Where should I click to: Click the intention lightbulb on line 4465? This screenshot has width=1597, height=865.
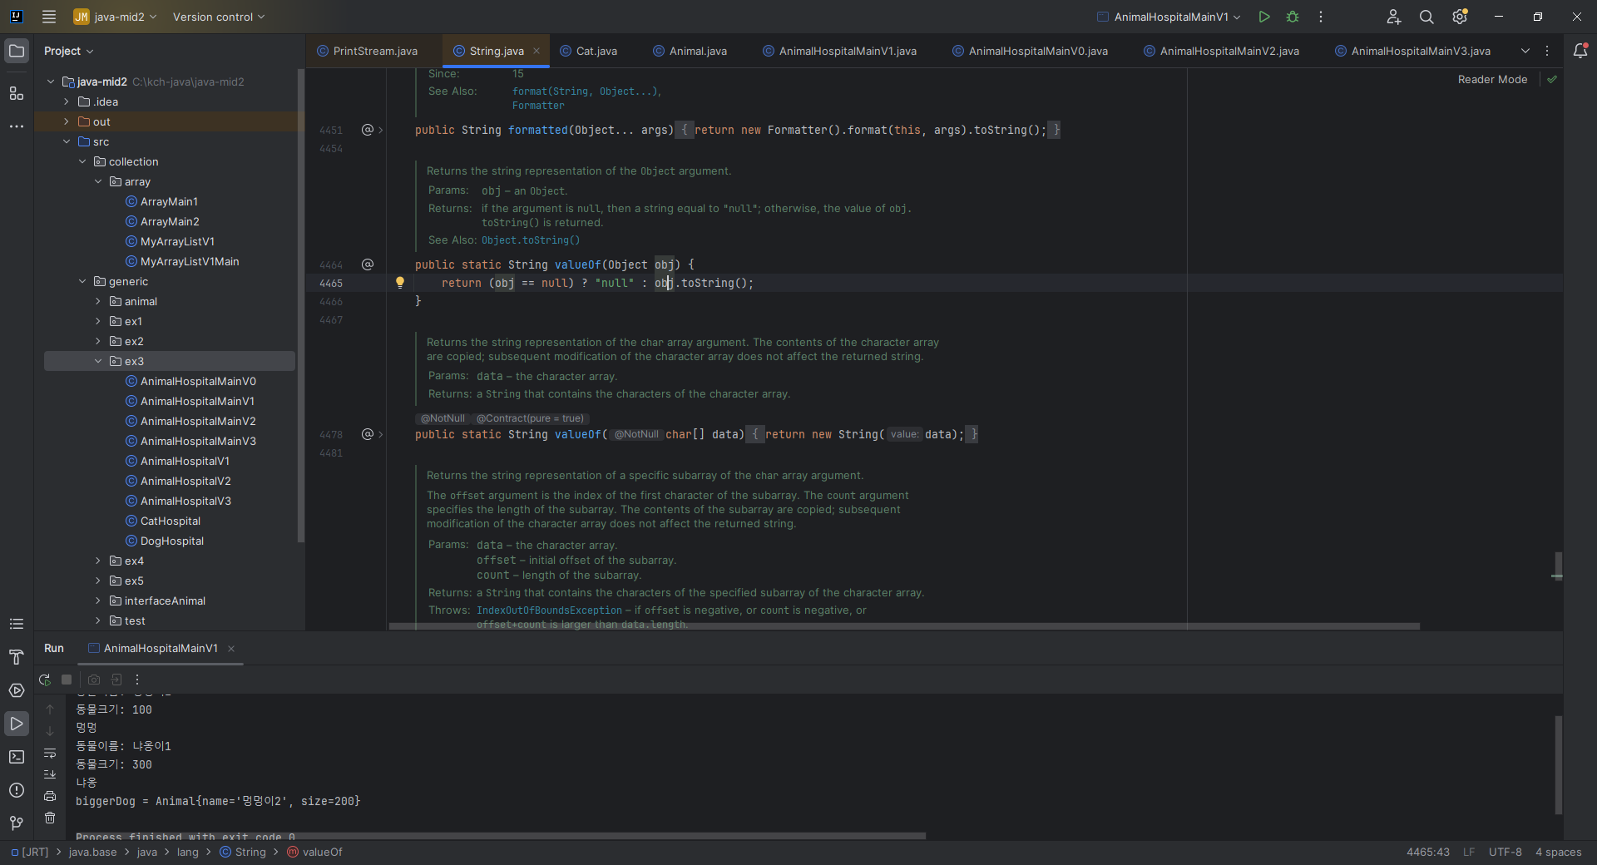pos(400,283)
